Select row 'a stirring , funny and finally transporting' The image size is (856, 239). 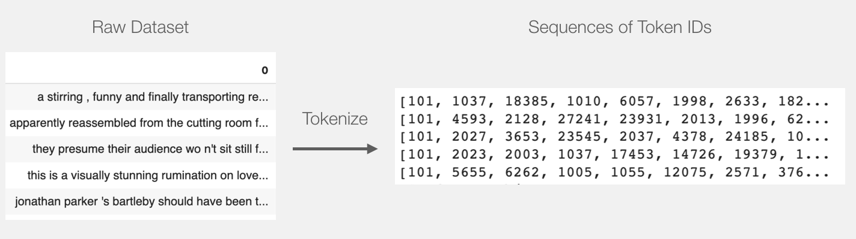(x=141, y=96)
